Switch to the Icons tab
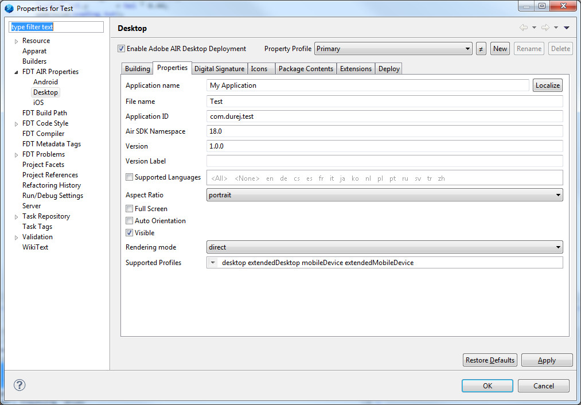Image resolution: width=581 pixels, height=405 pixels. 261,68
